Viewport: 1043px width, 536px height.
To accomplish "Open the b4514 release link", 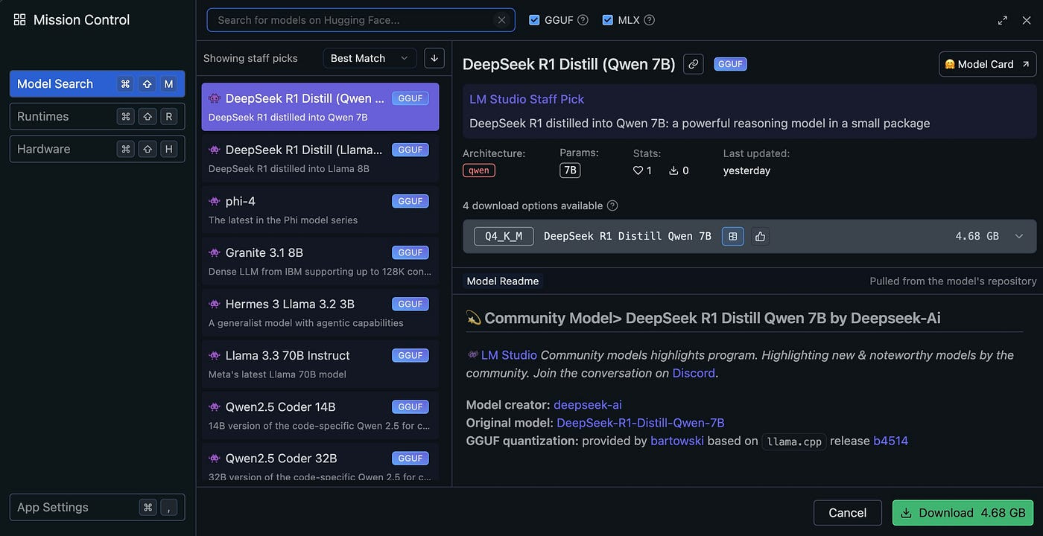I will click(891, 441).
